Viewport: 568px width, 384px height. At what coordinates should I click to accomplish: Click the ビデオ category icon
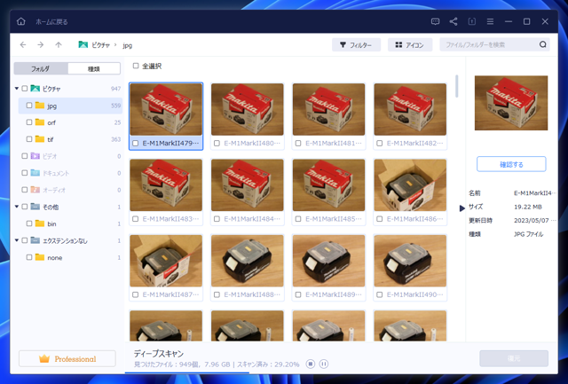(35, 156)
